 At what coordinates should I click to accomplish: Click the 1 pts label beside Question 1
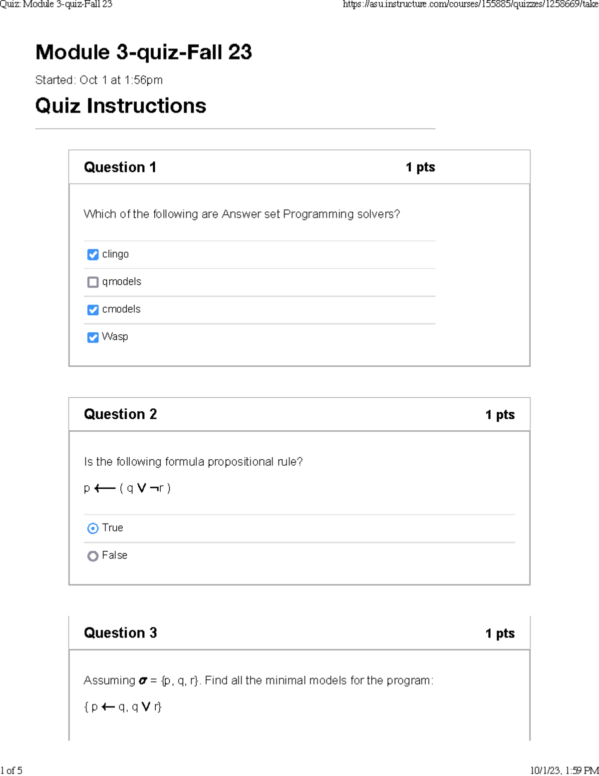[420, 167]
